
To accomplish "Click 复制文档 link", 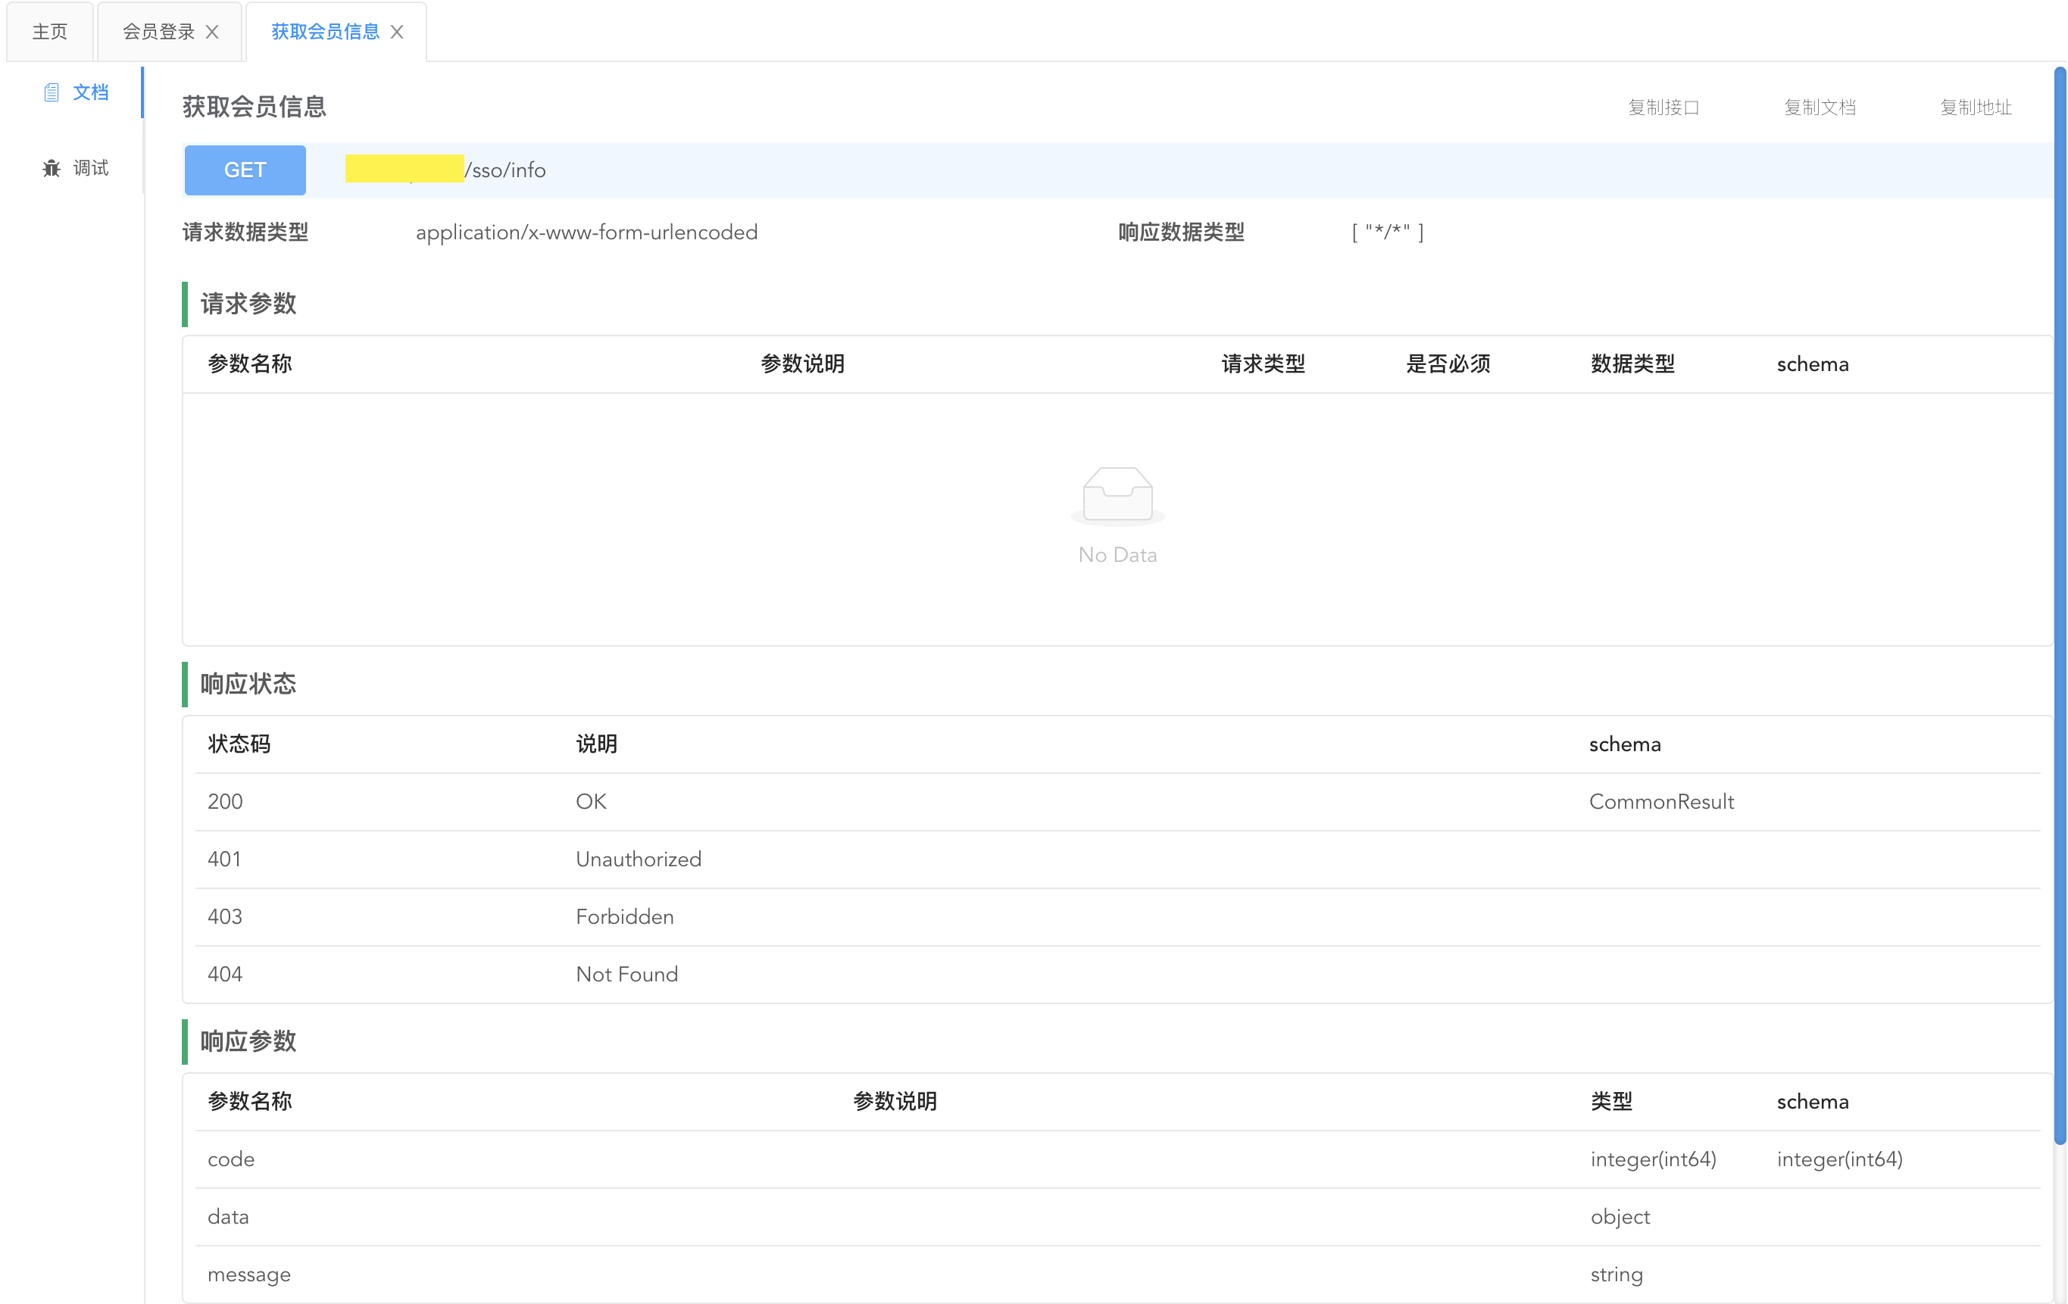I will point(1819,108).
